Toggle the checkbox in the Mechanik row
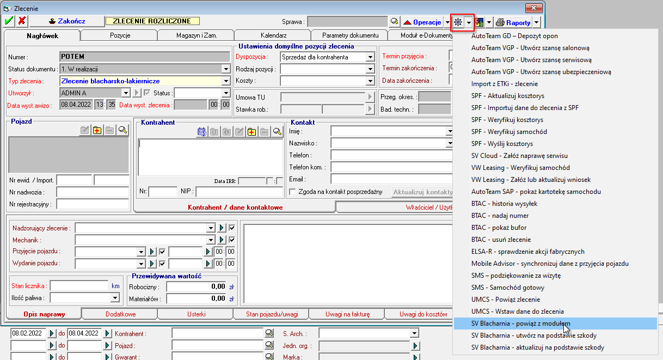Screen dimensions: 663x360 [232, 240]
